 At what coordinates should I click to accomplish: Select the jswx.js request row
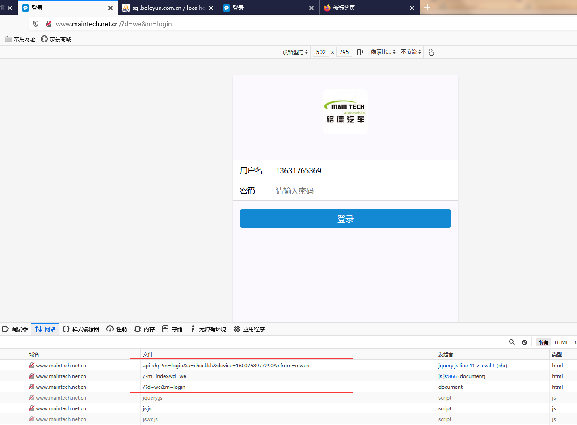click(288, 419)
